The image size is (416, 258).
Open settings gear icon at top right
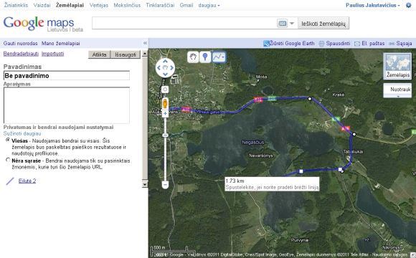tap(409, 5)
